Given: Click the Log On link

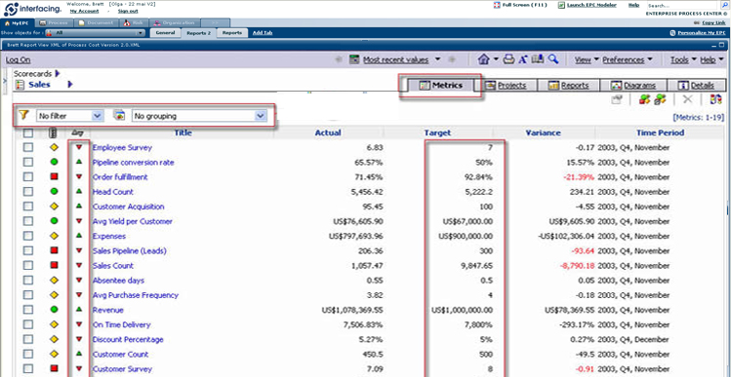Looking at the screenshot, I should click(19, 60).
